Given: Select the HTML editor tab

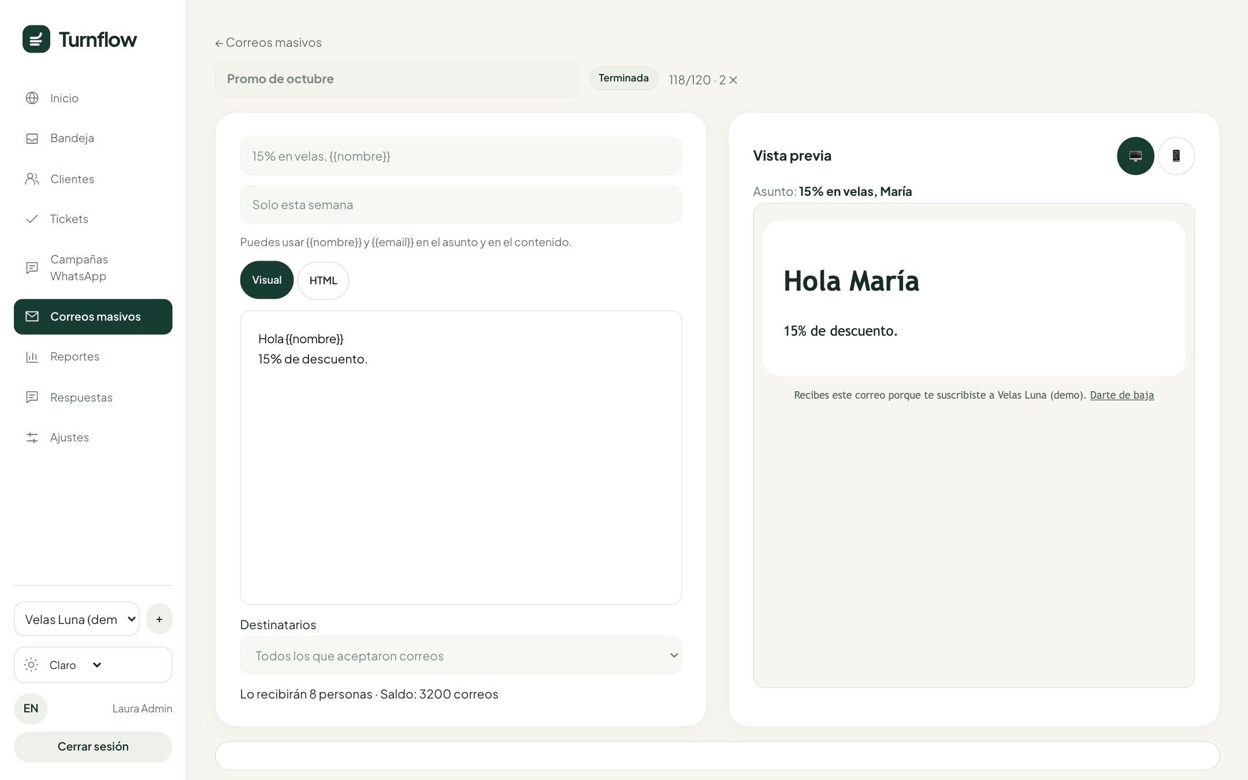Looking at the screenshot, I should pyautogui.click(x=323, y=280).
